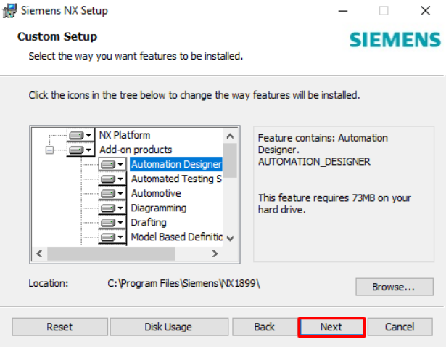The width and height of the screenshot is (446, 347).
Task: Browse for a new install location
Action: click(x=395, y=287)
